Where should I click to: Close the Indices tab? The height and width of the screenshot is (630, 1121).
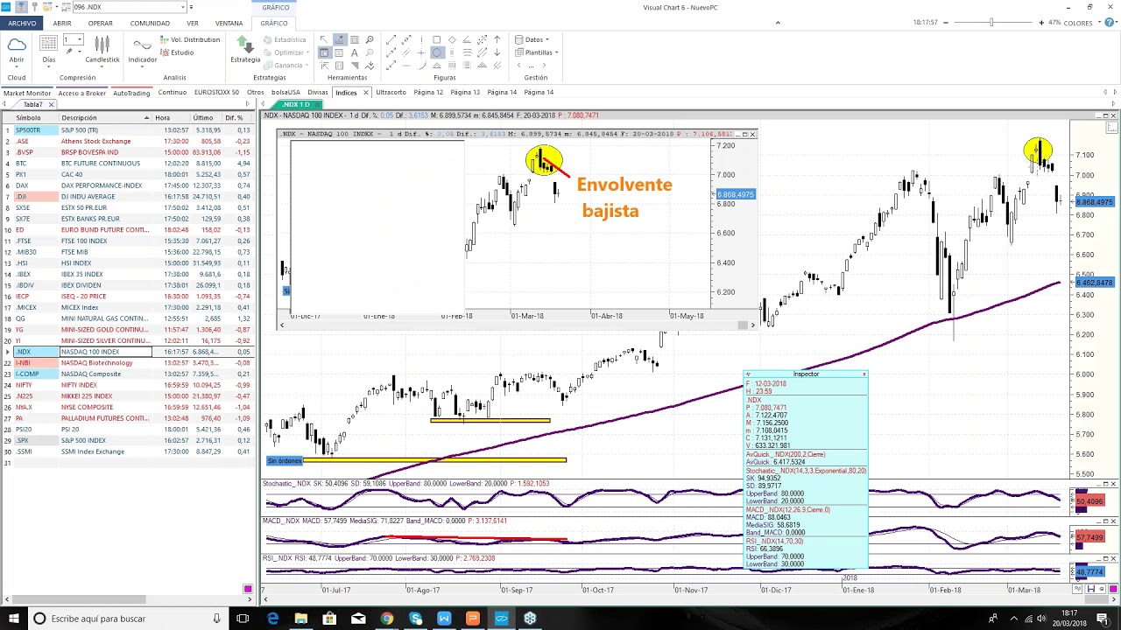[x=366, y=92]
